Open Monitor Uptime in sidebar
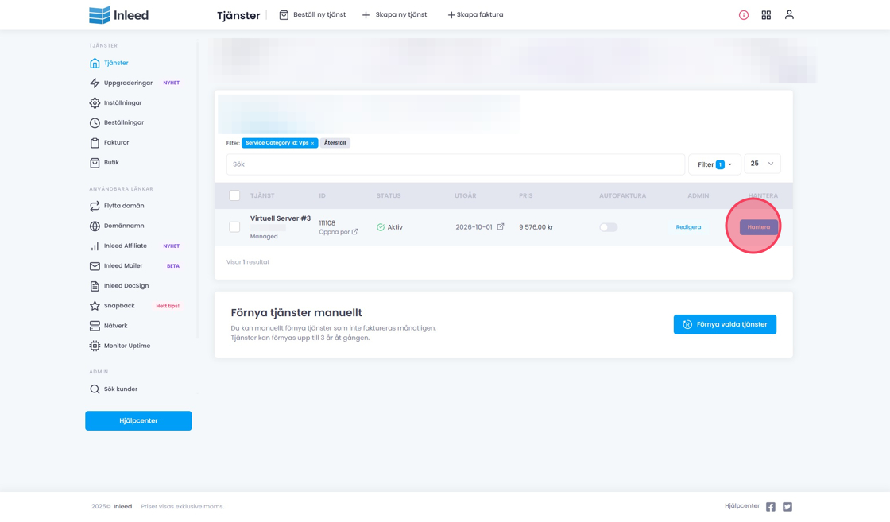Viewport: 890px width, 522px height. (126, 346)
